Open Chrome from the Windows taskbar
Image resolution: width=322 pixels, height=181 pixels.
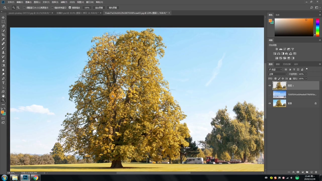pos(36,178)
